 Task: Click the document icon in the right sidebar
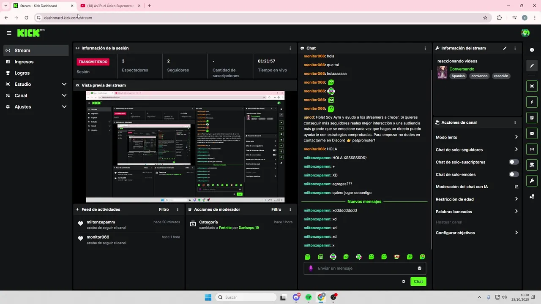tap(532, 117)
